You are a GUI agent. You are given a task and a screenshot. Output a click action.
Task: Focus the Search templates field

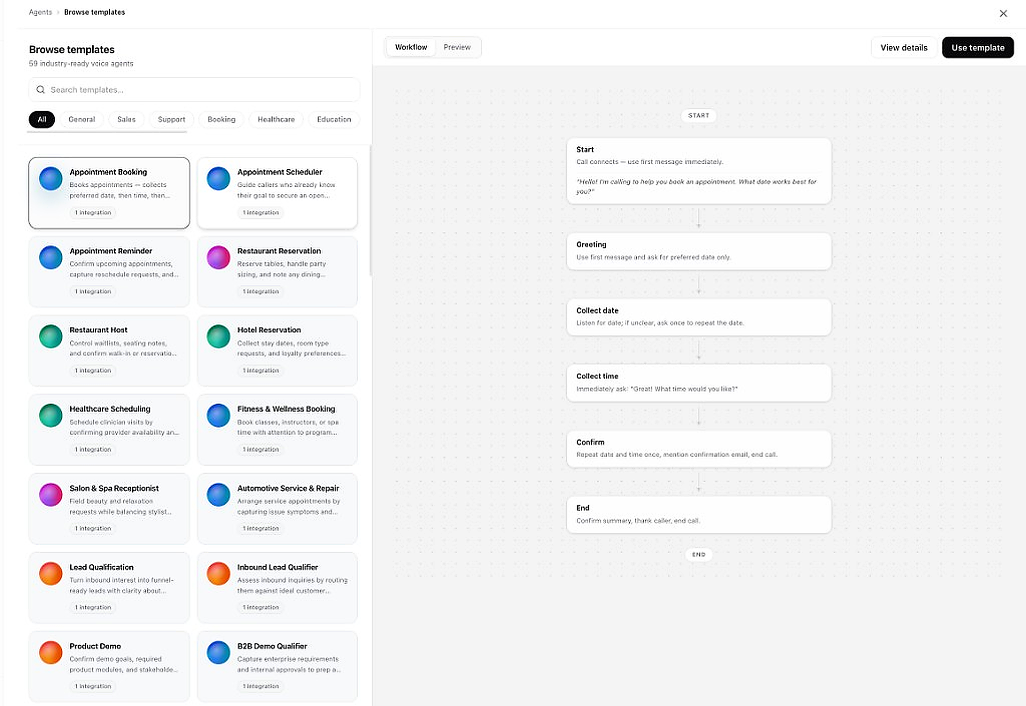click(194, 90)
